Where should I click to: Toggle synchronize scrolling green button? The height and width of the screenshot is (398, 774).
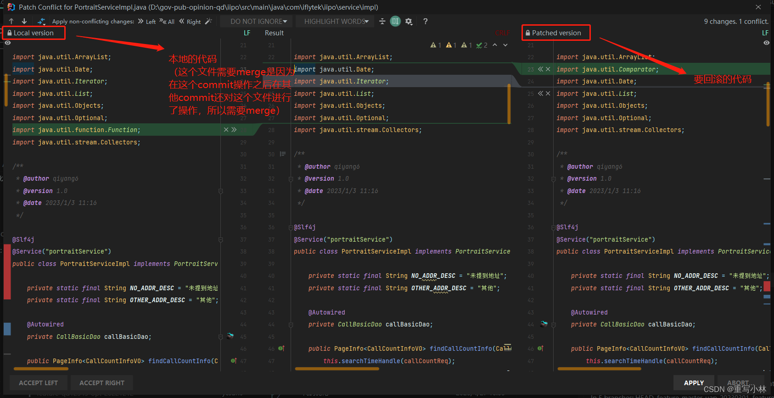(x=395, y=21)
